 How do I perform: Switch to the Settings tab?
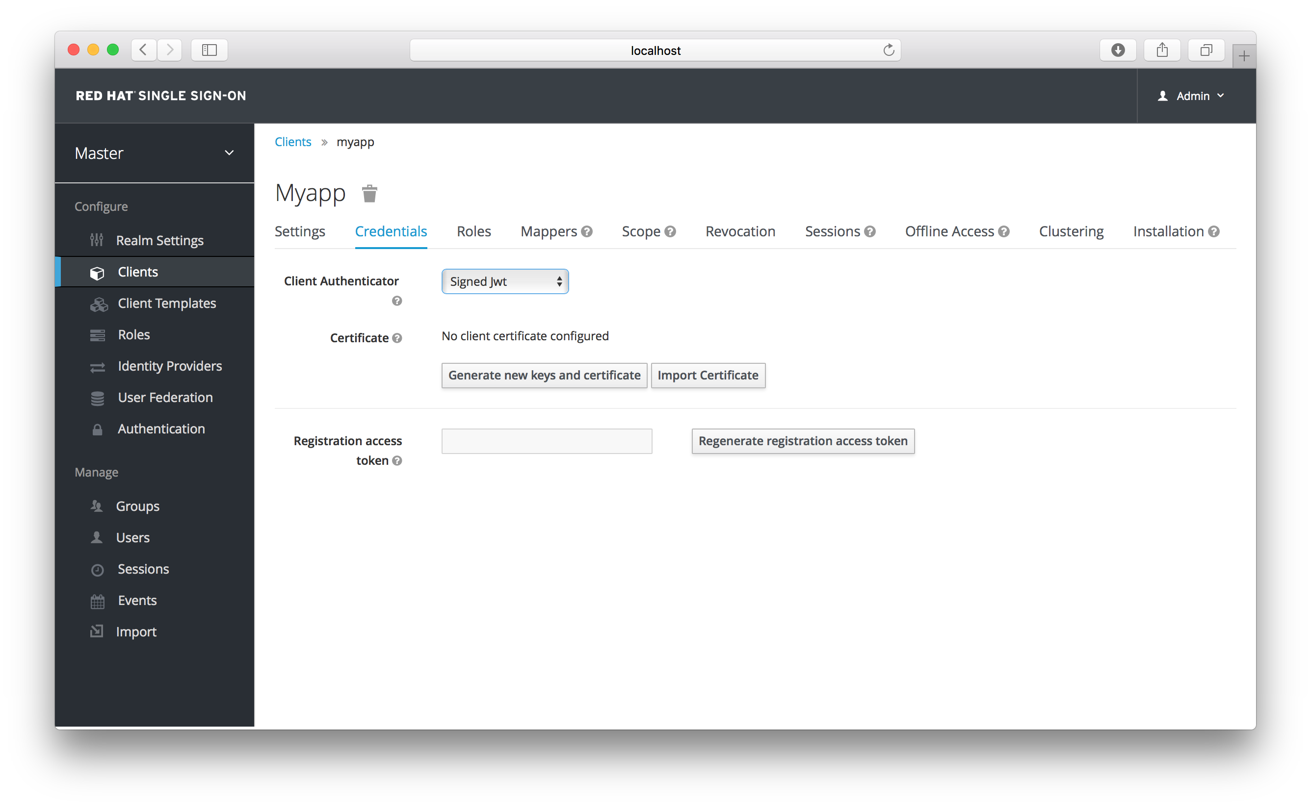301,230
